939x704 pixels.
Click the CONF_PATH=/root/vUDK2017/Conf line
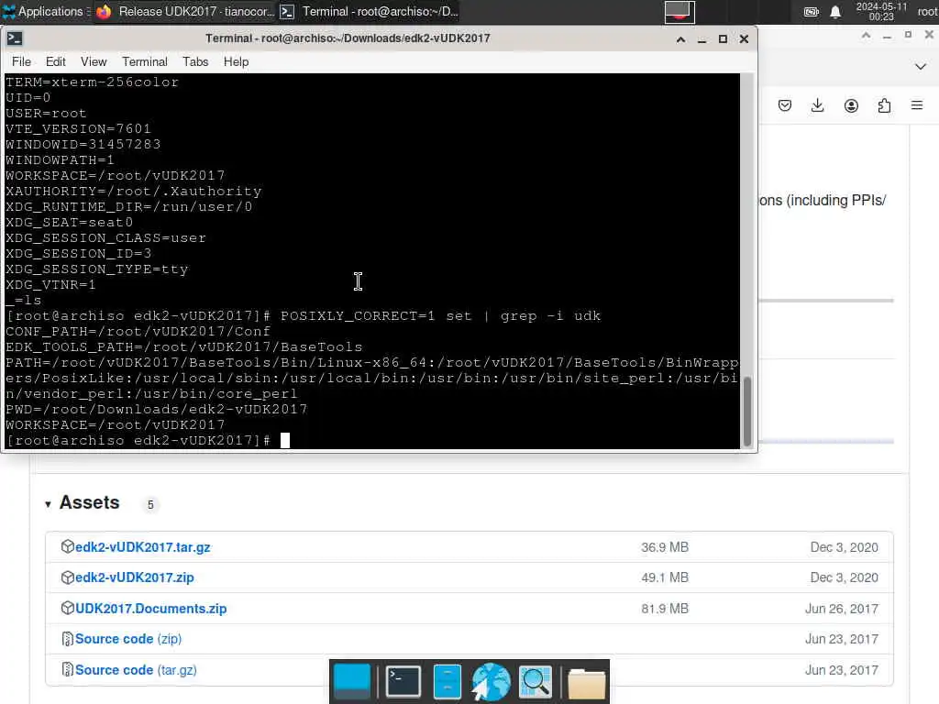pyautogui.click(x=138, y=332)
